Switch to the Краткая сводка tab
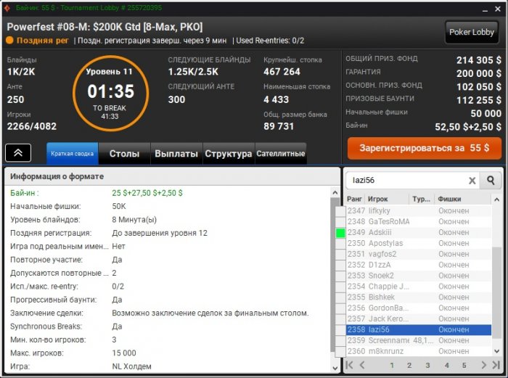Image resolution: width=508 pixels, height=378 pixels. [73, 154]
